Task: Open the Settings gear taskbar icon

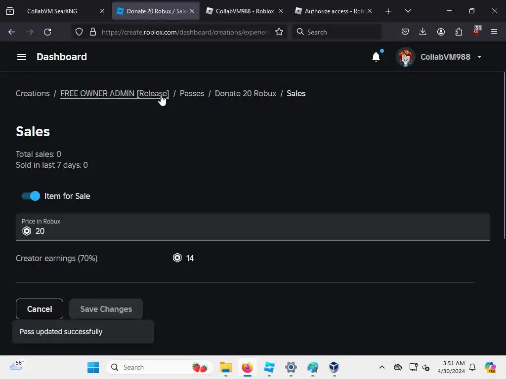Action: 291,367
